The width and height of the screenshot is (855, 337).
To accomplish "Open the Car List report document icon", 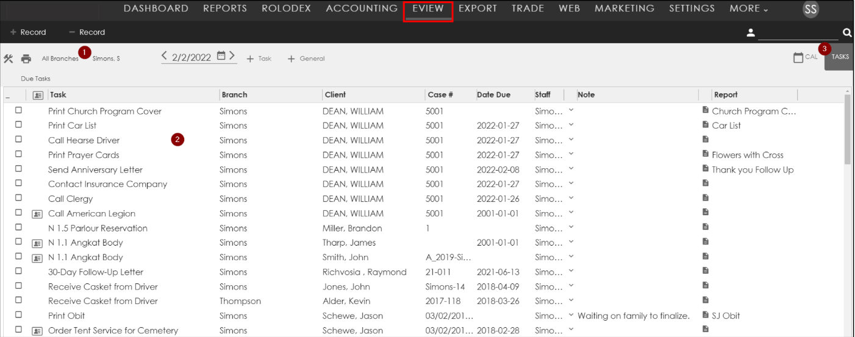I will coord(706,125).
